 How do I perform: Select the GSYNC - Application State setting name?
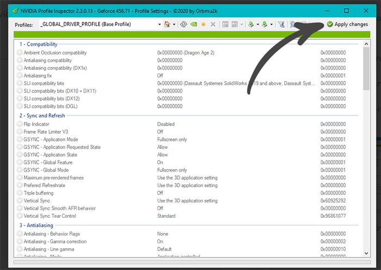pos(50,155)
